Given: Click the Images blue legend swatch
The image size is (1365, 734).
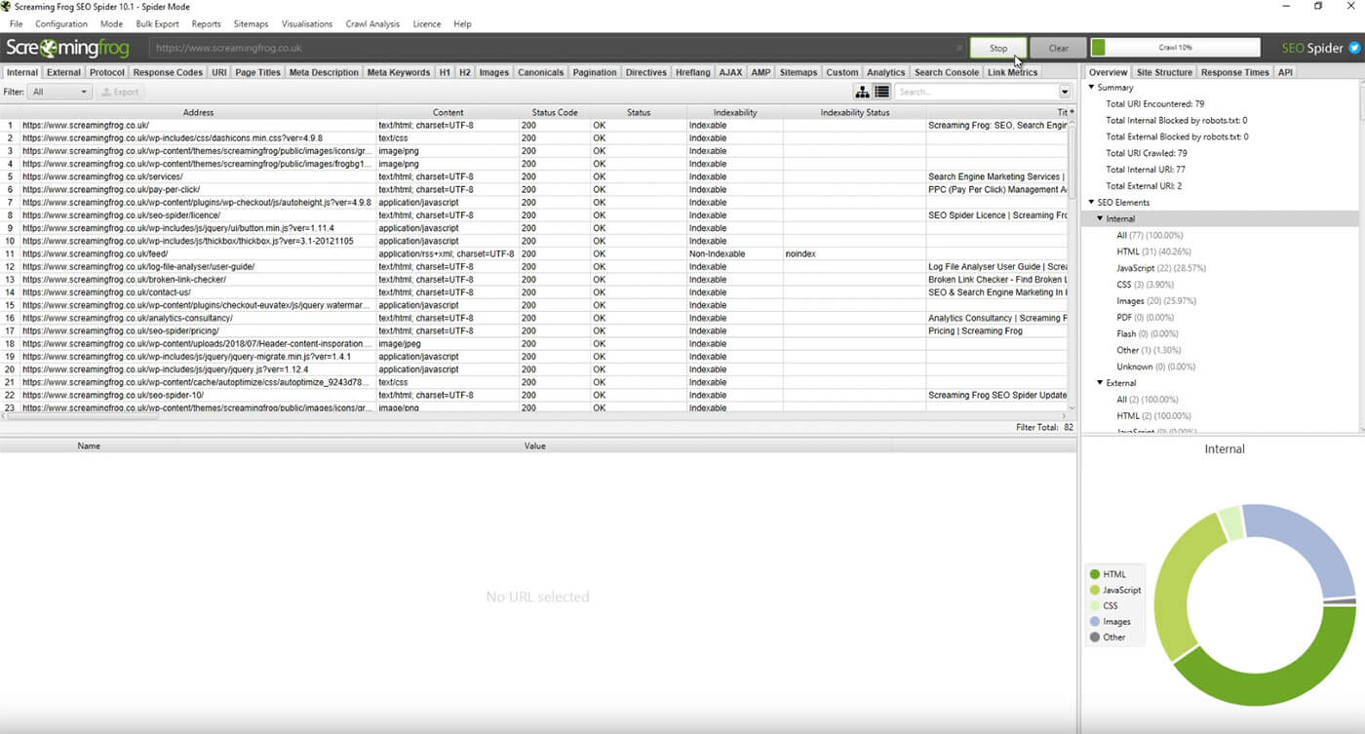Looking at the screenshot, I should point(1095,621).
